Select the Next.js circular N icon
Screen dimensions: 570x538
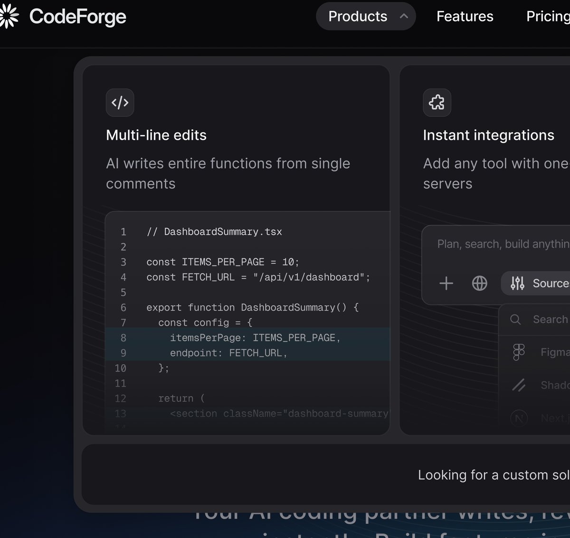(519, 418)
